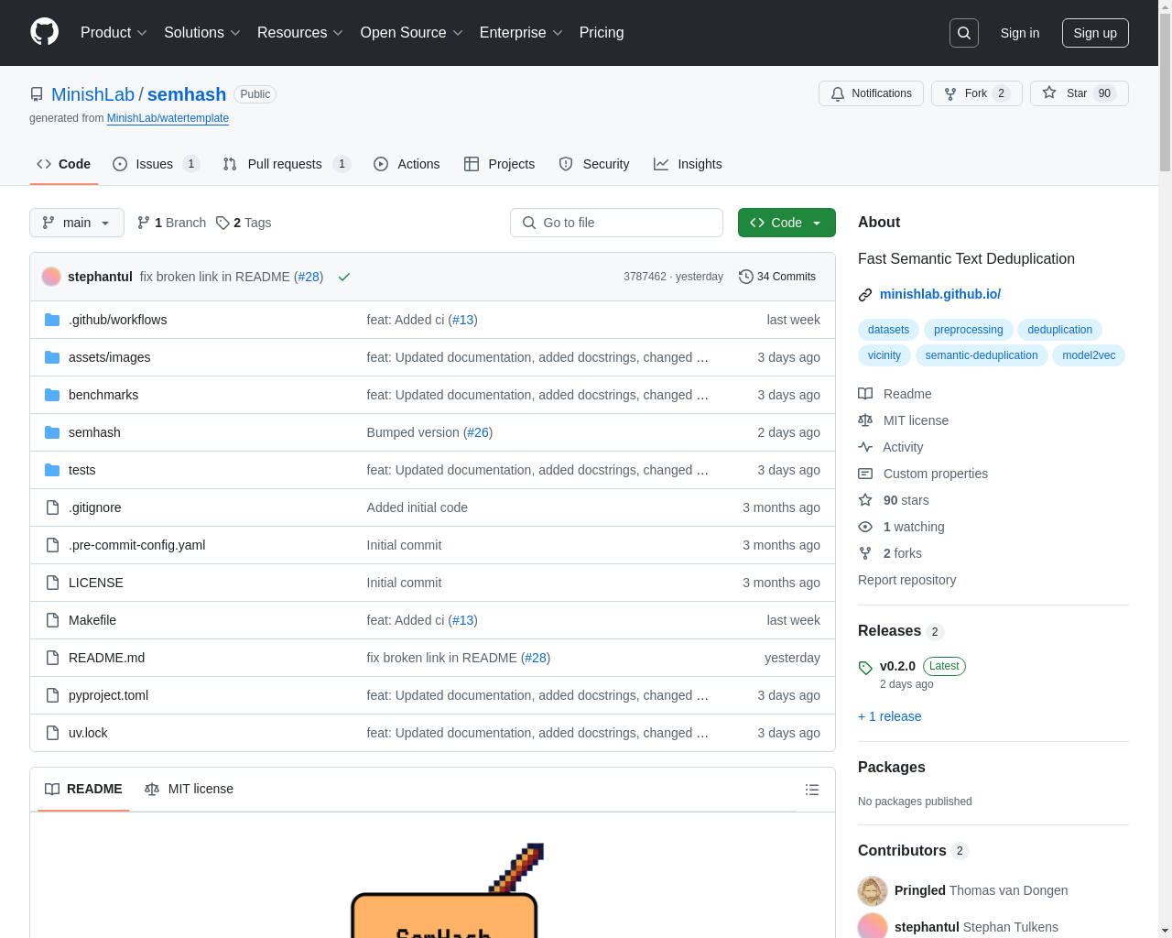Viewport: 1172px width, 938px height.
Task: Click the Makefile file icon
Action: click(52, 620)
